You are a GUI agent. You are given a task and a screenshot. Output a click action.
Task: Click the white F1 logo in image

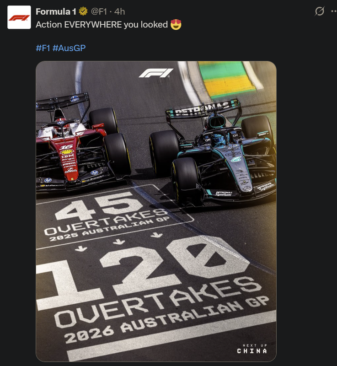click(x=156, y=73)
